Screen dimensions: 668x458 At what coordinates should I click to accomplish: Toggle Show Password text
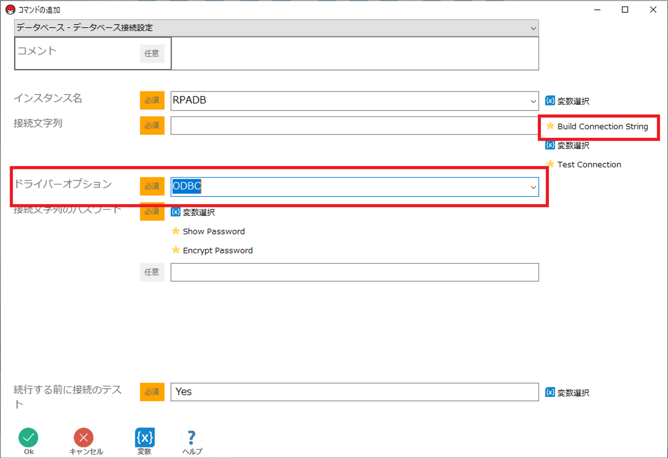214,231
